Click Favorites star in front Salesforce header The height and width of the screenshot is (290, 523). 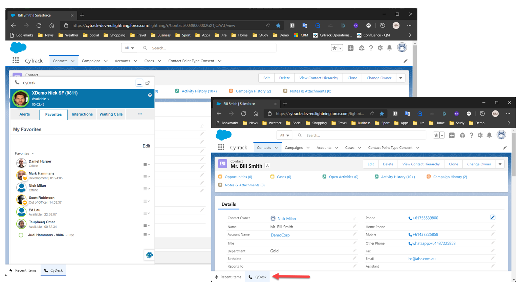tap(436, 135)
